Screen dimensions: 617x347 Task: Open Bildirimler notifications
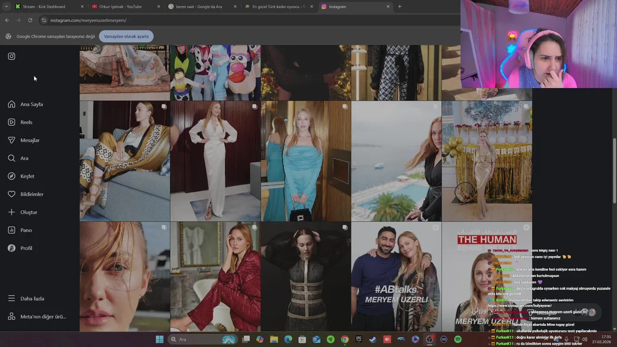[26, 194]
